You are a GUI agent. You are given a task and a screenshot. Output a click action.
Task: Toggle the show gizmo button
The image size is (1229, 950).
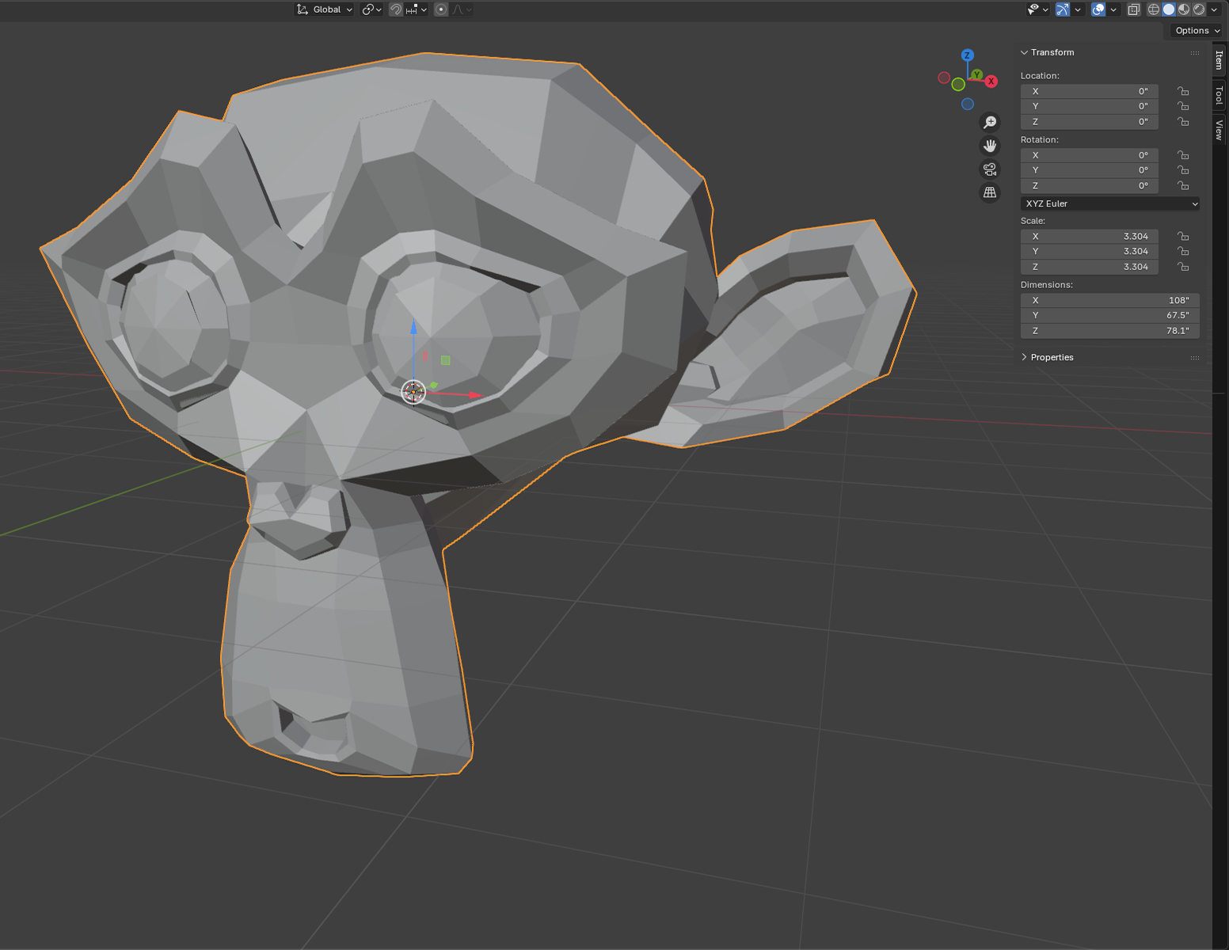1063,9
